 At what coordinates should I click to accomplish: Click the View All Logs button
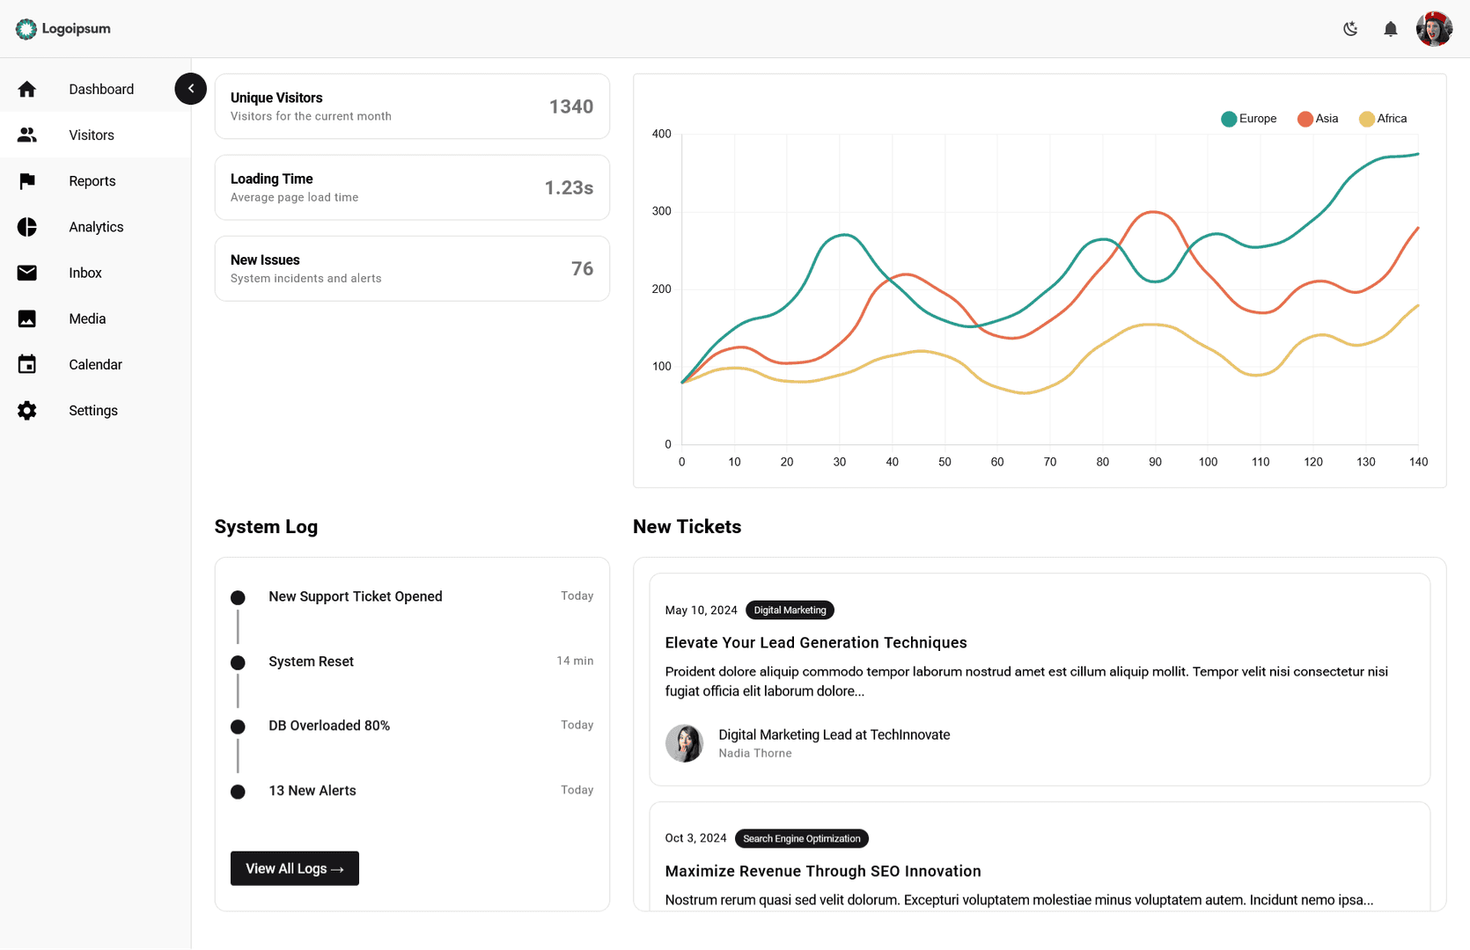click(294, 868)
